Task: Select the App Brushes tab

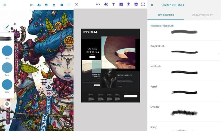Action: 165,15
